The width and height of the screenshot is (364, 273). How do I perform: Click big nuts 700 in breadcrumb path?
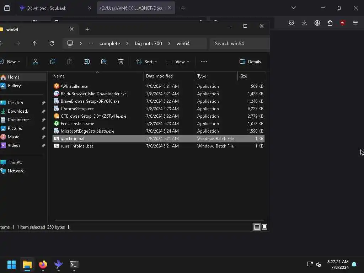click(148, 43)
